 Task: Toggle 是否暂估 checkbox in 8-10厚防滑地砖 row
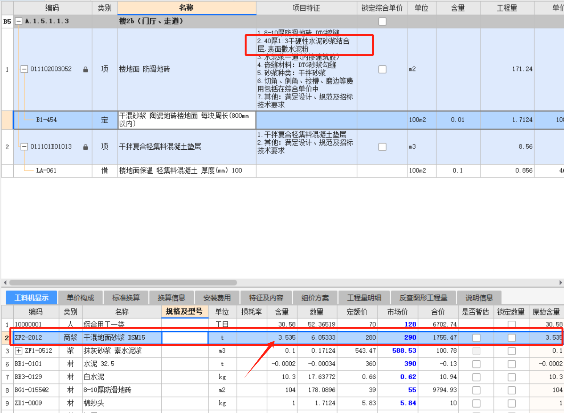click(x=476, y=390)
